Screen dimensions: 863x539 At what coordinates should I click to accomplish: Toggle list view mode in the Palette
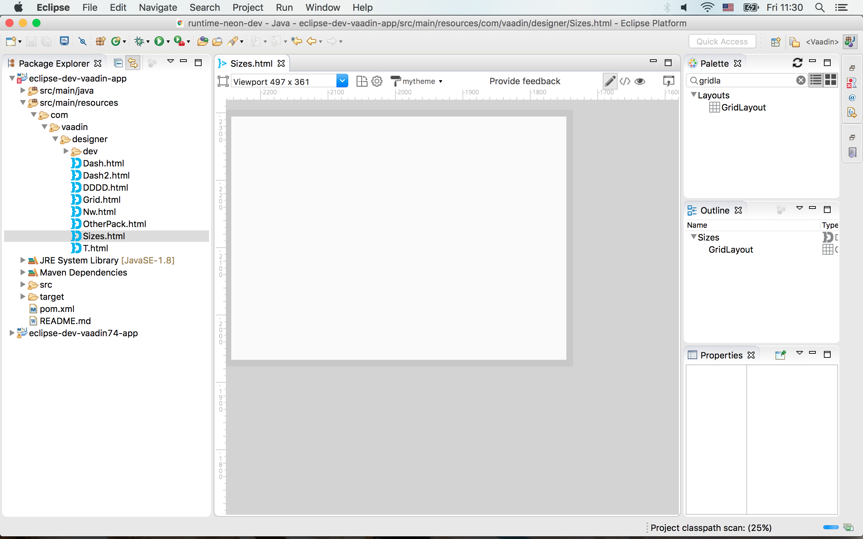pyautogui.click(x=815, y=80)
